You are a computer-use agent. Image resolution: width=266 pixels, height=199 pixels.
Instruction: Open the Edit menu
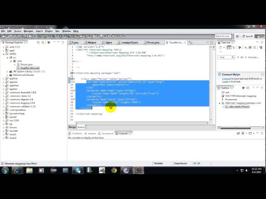coord(9,31)
